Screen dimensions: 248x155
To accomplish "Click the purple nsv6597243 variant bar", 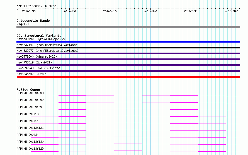I will tap(128, 71).
